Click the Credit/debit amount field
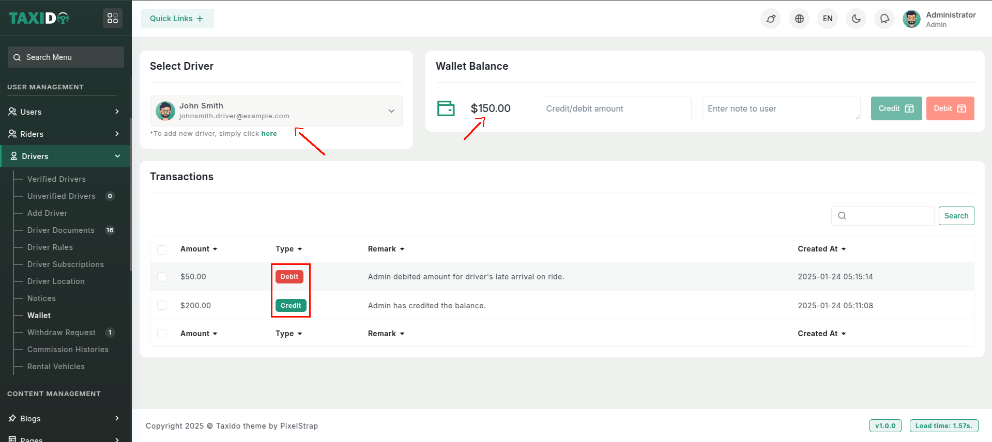The width and height of the screenshot is (992, 442). pos(616,108)
